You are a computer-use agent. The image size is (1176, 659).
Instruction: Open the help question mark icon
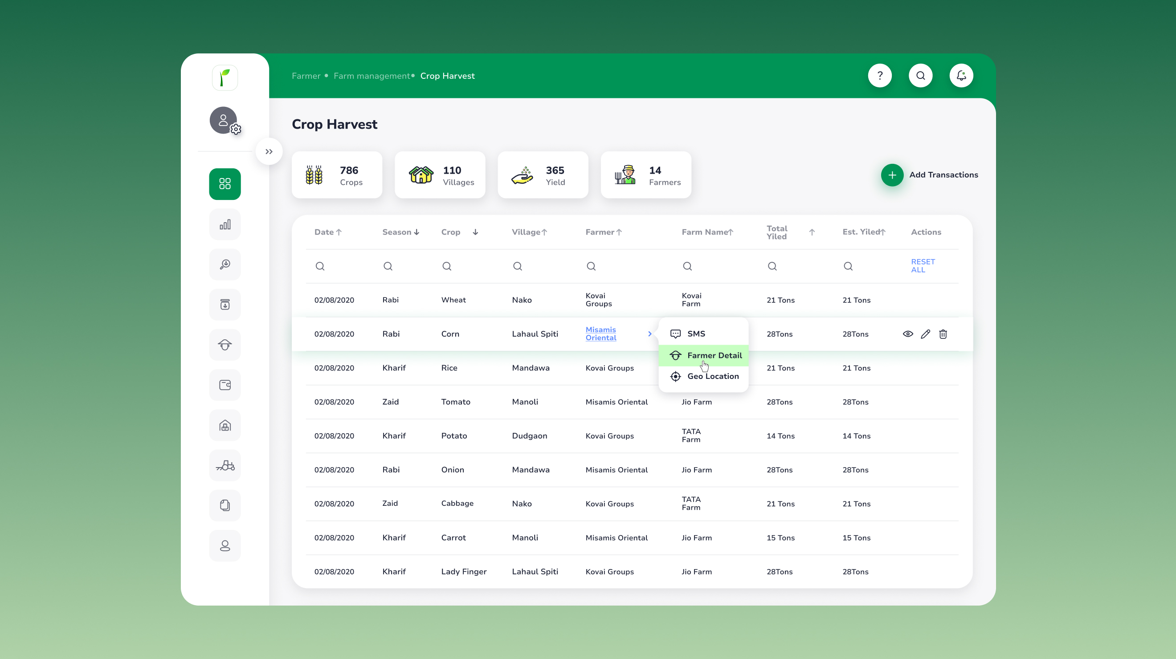[x=880, y=76]
